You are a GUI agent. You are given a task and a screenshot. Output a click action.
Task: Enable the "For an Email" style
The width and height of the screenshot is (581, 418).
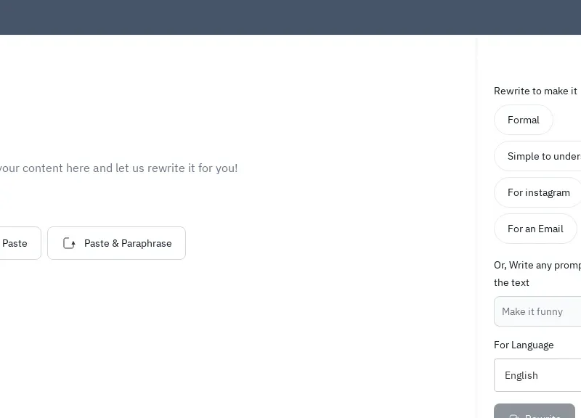[x=535, y=229]
